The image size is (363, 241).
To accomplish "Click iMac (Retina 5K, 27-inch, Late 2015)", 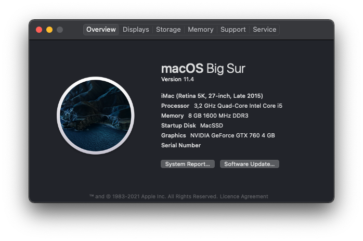I will point(212,96).
